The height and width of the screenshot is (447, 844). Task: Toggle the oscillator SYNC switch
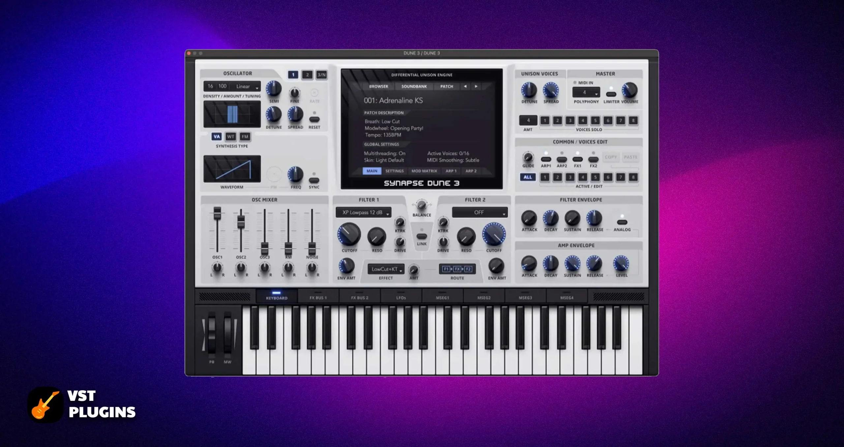click(314, 180)
